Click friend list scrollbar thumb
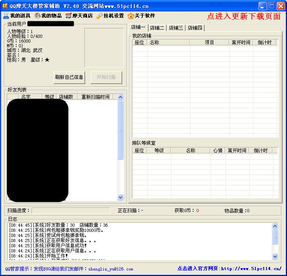Image resolution: width=287 pixels, height=276 pixels. click(120, 130)
